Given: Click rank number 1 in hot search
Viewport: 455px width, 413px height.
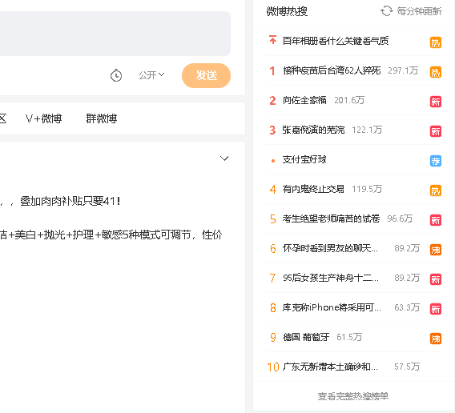Looking at the screenshot, I should pos(272,70).
